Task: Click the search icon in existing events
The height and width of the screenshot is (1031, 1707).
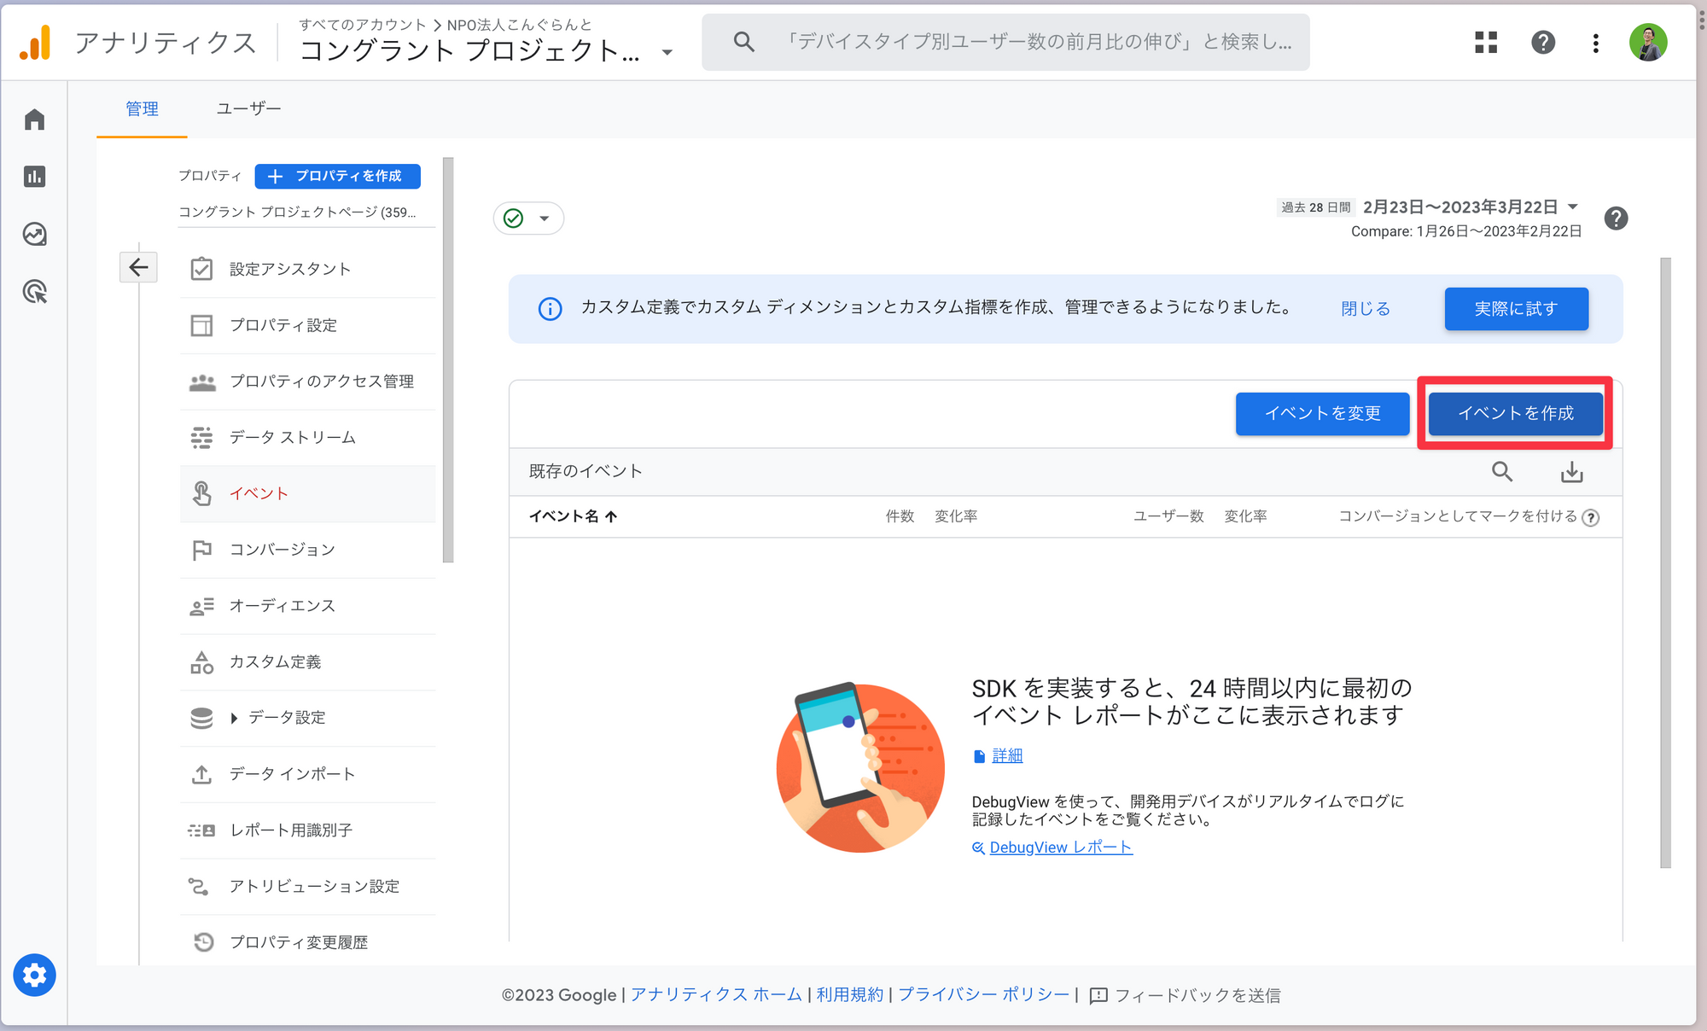Action: (1502, 471)
